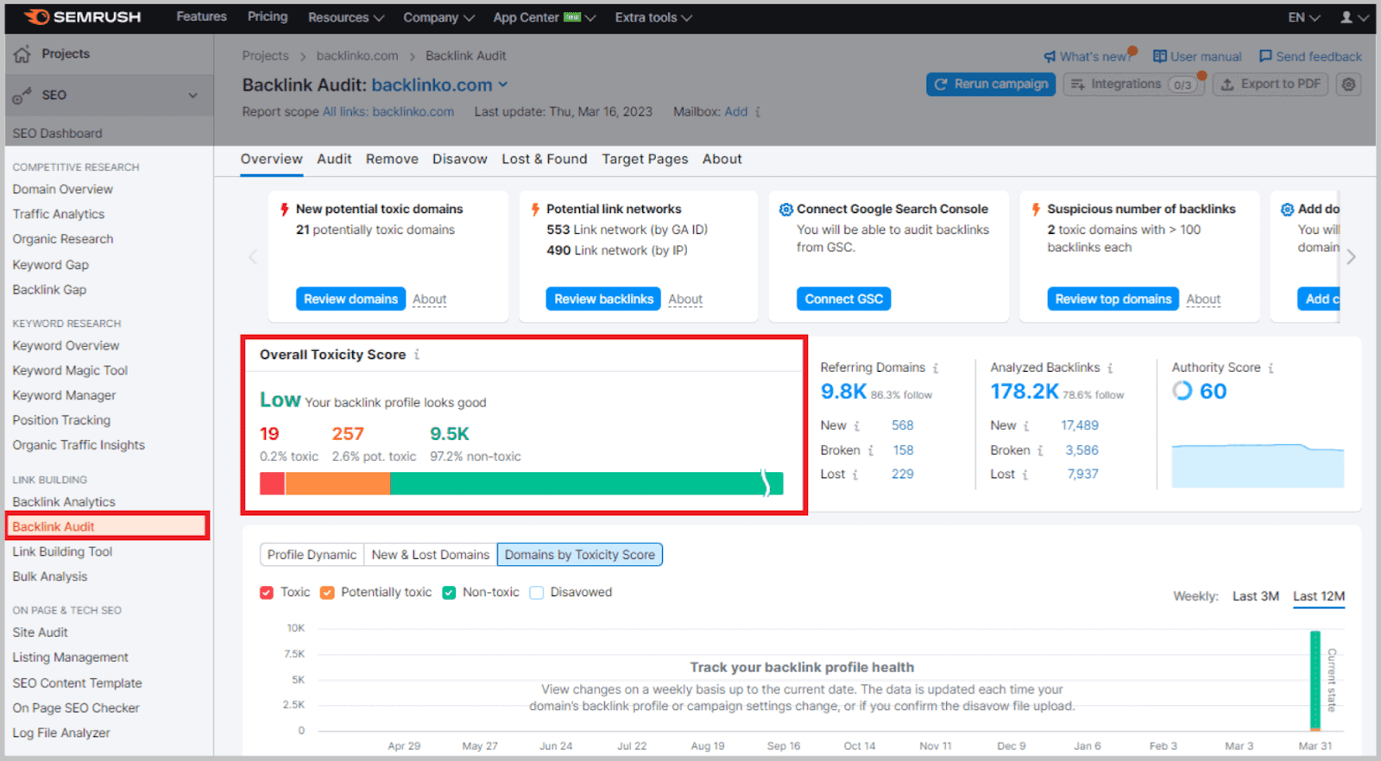The image size is (1381, 761).
Task: Uncheck the Toxic checkbox
Action: (x=267, y=593)
